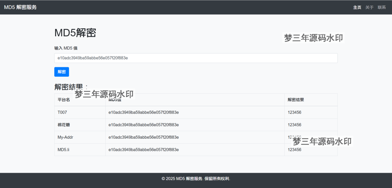
Task: Select the MD5 hash in T007 row
Action: point(144,112)
